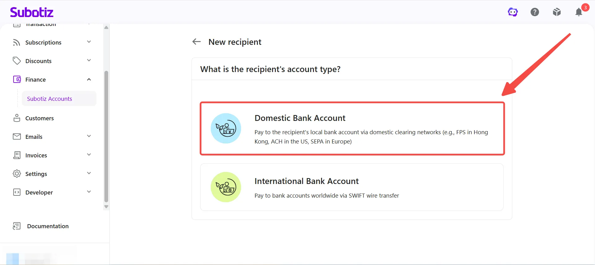Viewport: 595px width, 265px height.
Task: Click the sidebar scroll down arrow
Action: click(106, 207)
